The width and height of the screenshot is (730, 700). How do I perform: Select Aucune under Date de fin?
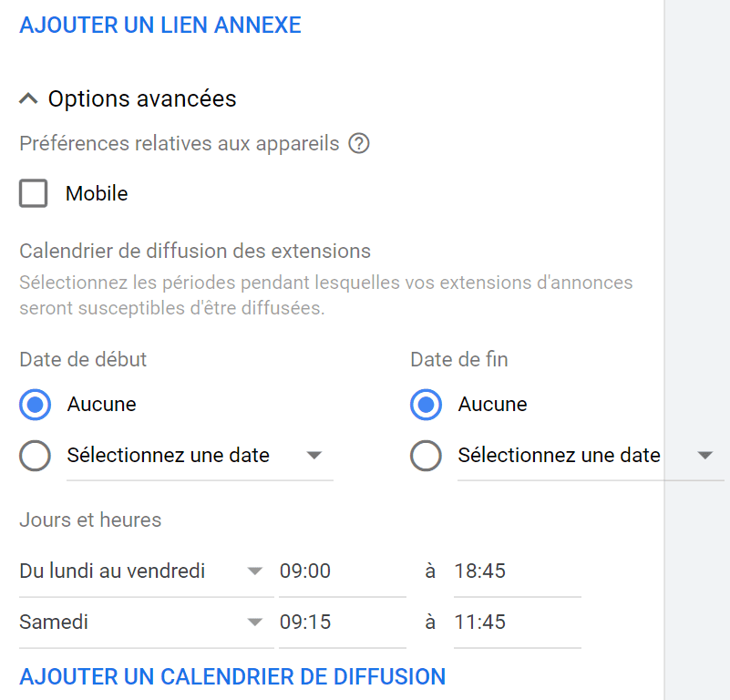pyautogui.click(x=426, y=405)
